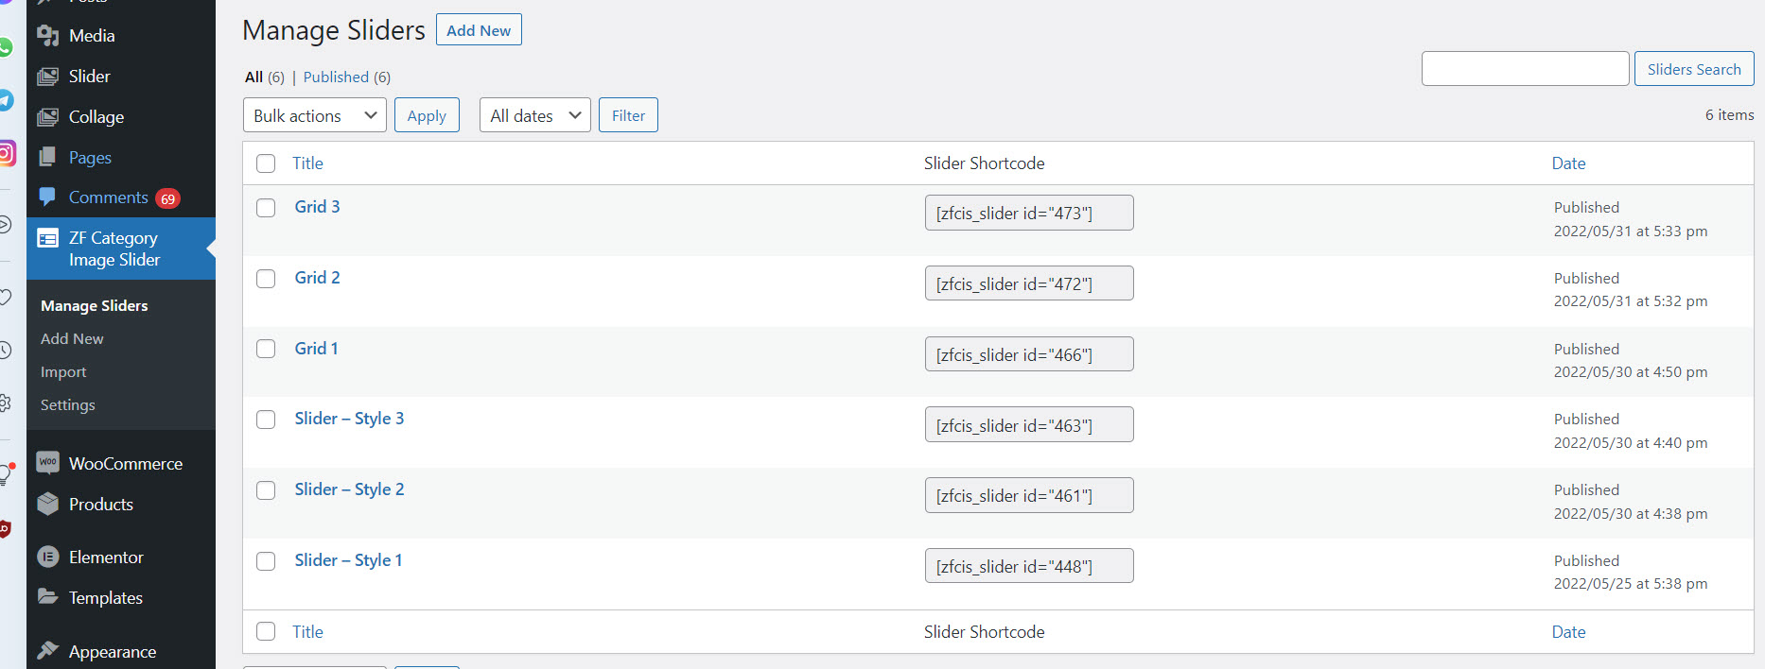Open Add New in the sidebar submenu
Screen dimensions: 1765x669
[x=72, y=339]
